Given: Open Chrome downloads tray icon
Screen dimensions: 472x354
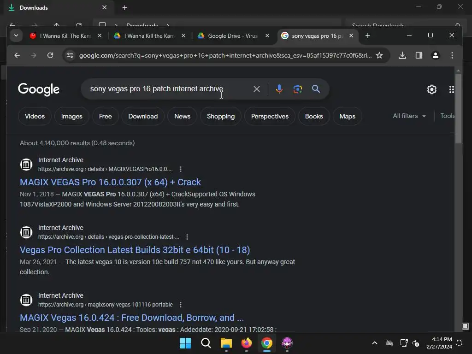Looking at the screenshot, I should [402, 55].
